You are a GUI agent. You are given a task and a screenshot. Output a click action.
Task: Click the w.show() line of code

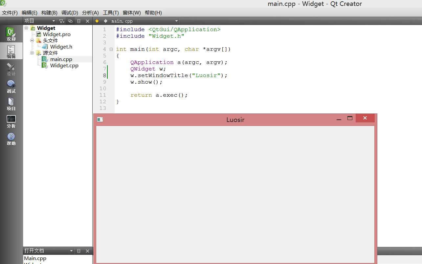coord(146,82)
